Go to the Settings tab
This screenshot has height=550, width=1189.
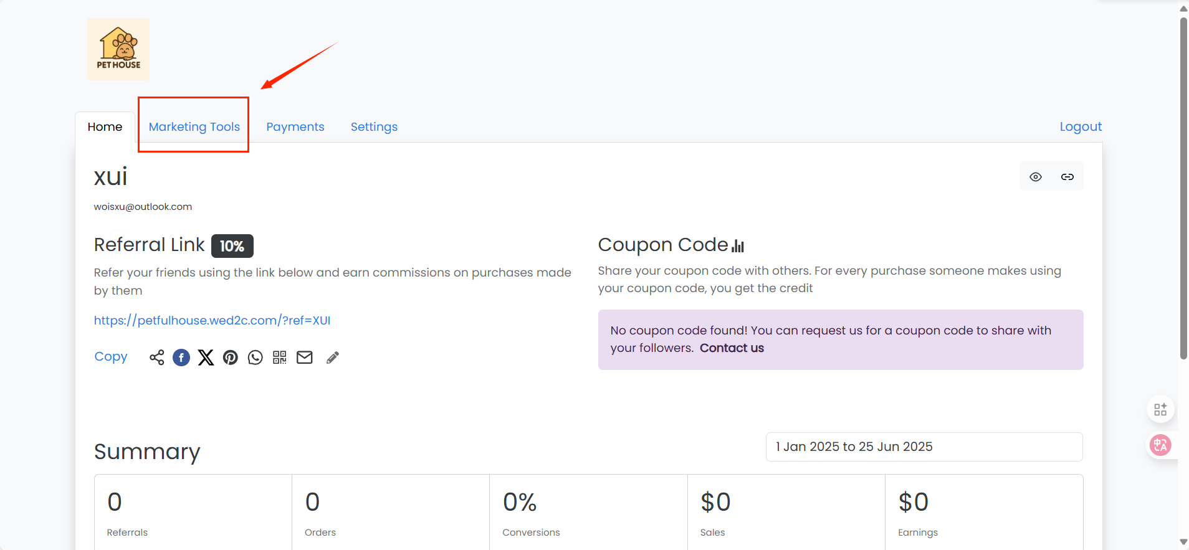pos(374,126)
